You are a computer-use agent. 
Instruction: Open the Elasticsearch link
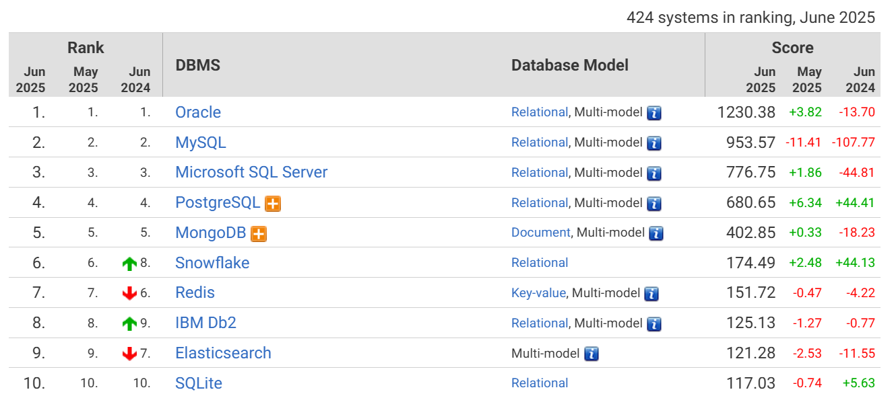coord(223,353)
